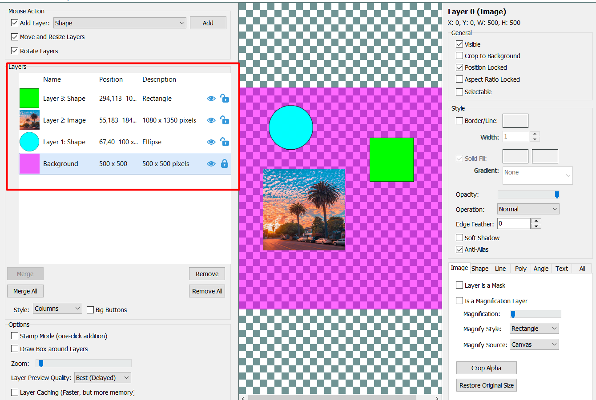Enable Soft Shadow option
The image size is (596, 400).
tap(459, 238)
